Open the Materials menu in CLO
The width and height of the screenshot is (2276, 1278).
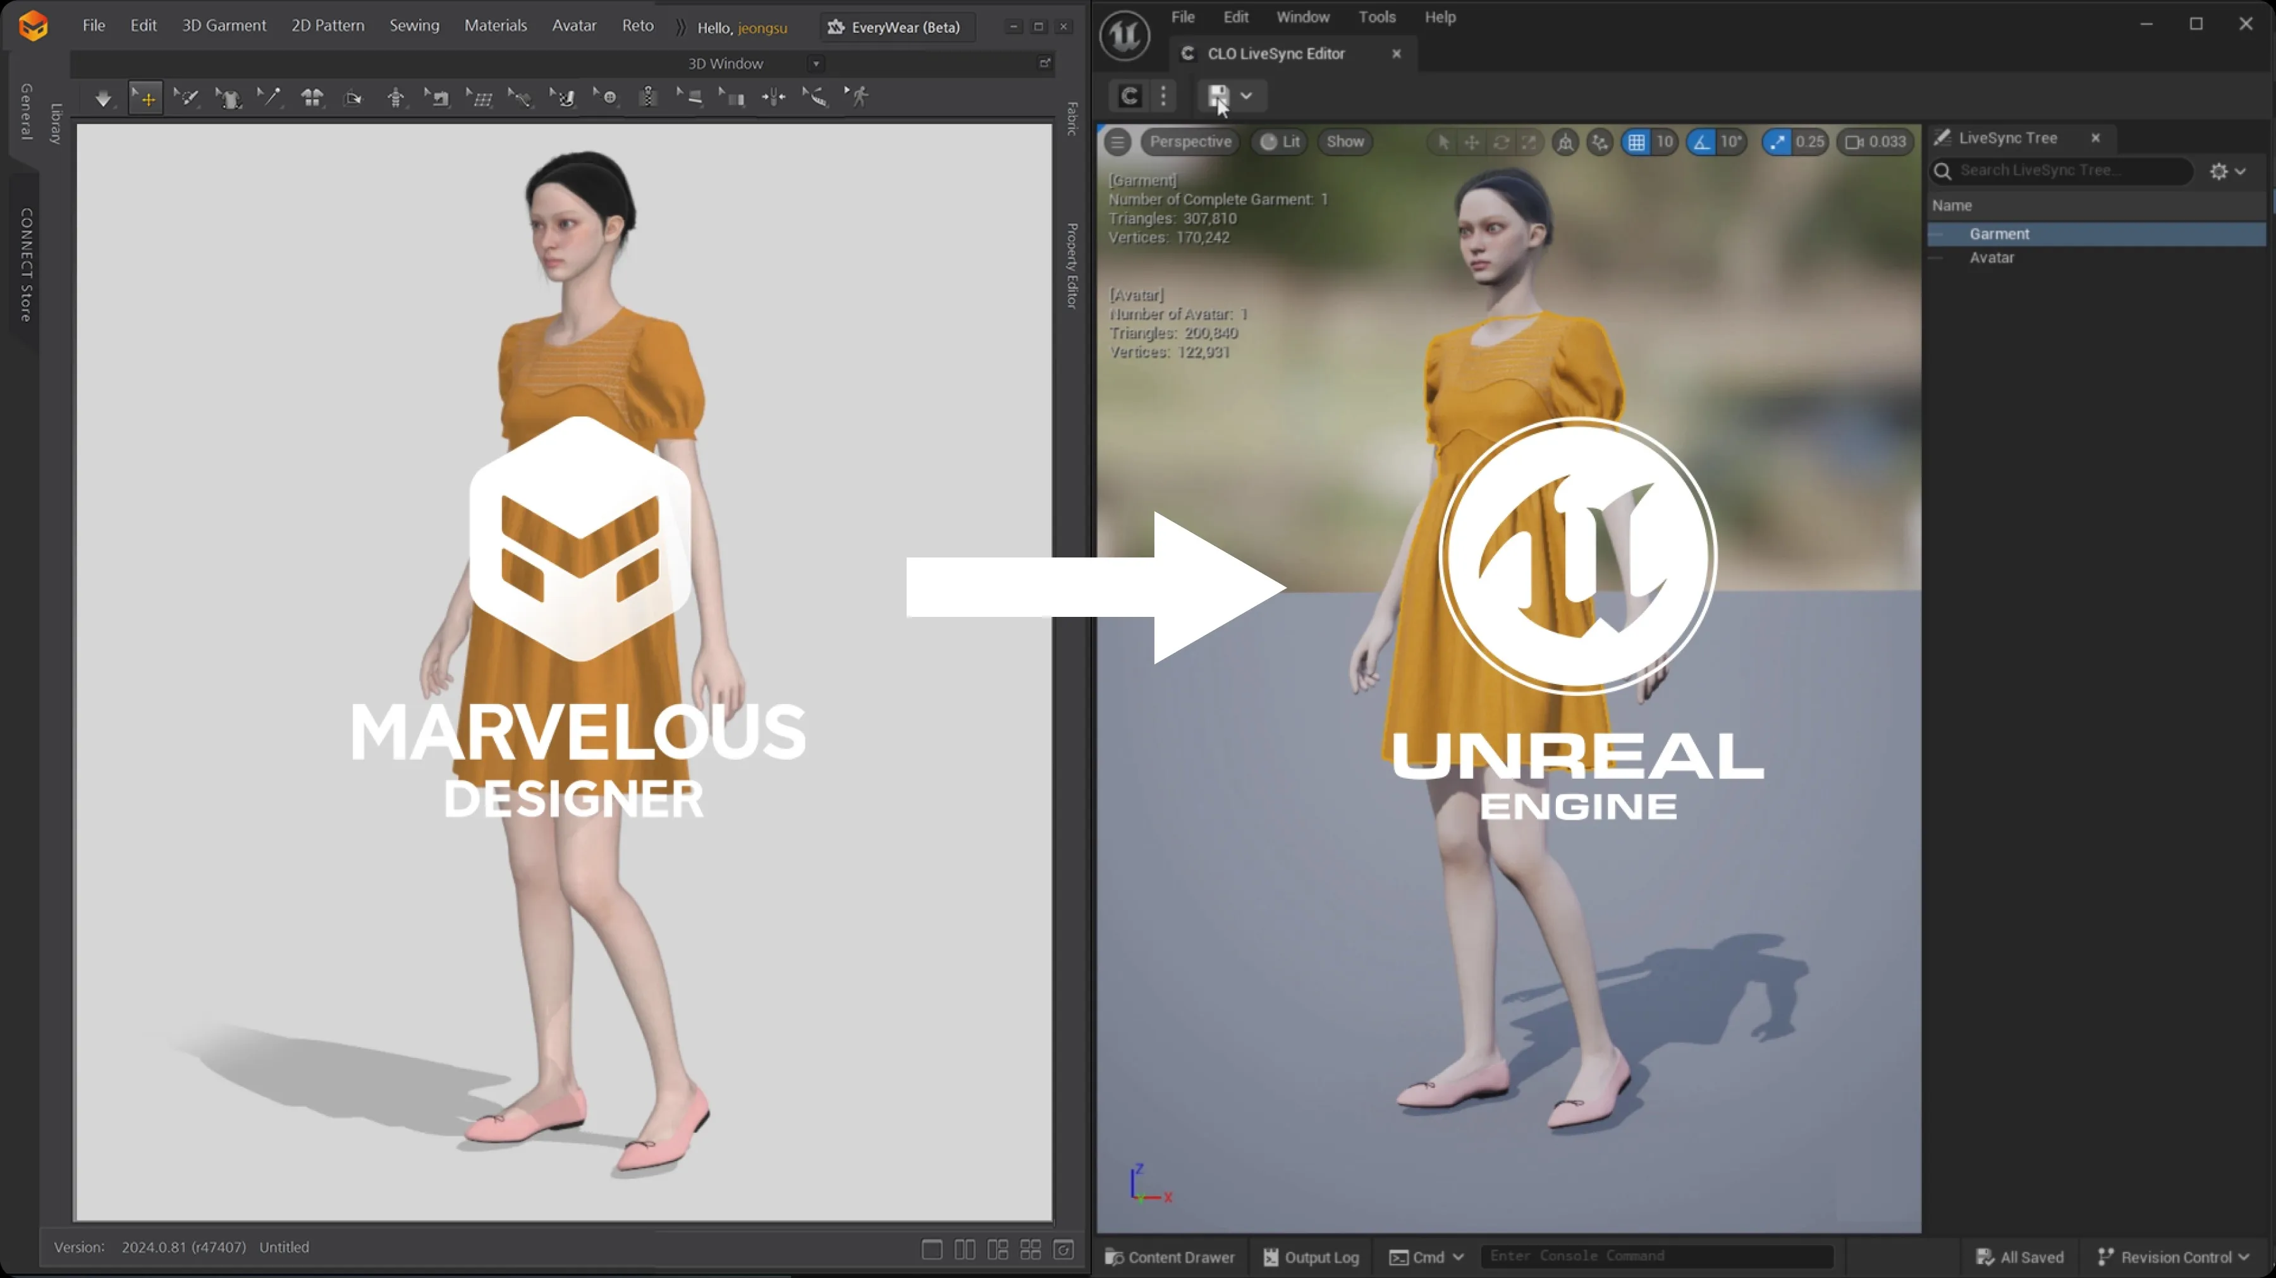493,27
